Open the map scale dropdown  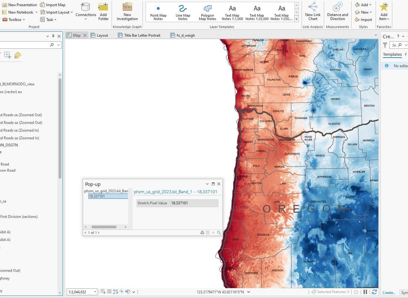coord(95,292)
